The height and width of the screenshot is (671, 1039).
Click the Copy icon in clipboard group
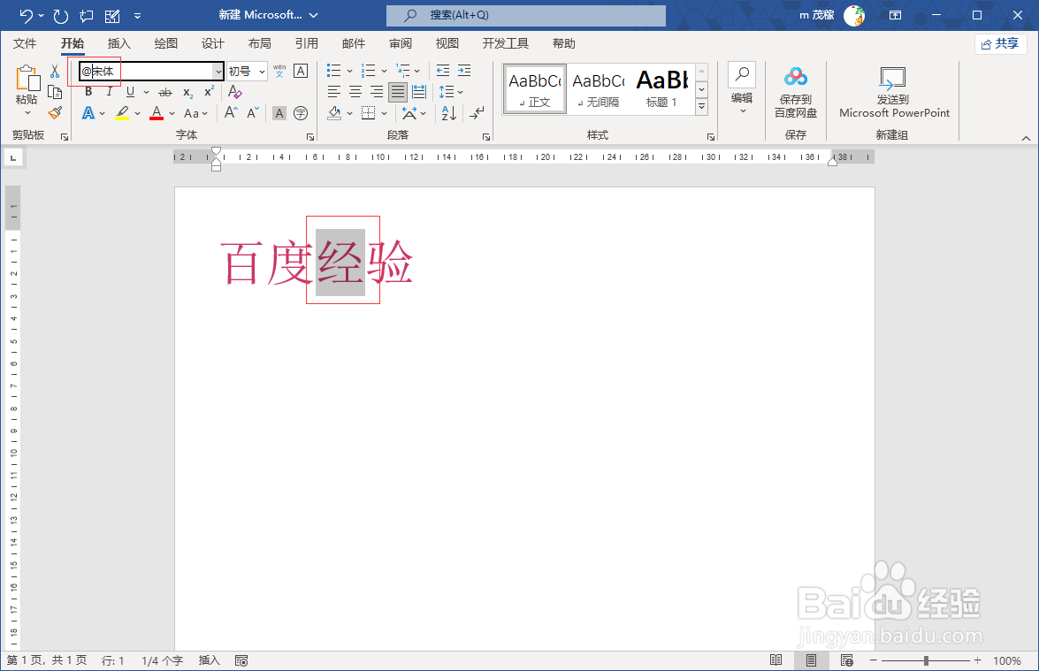click(55, 92)
